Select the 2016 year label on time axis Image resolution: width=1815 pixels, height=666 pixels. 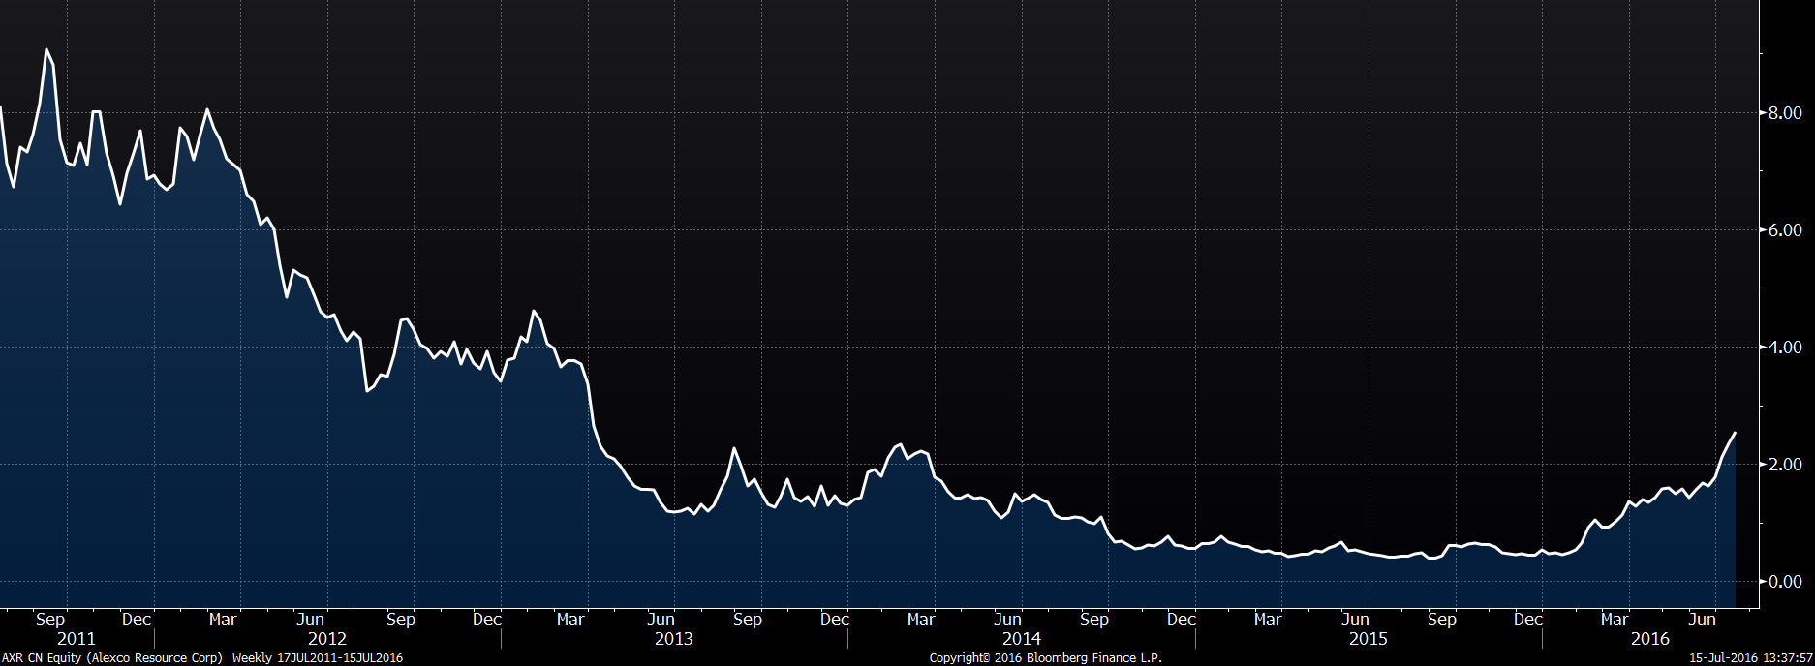coord(1650,639)
